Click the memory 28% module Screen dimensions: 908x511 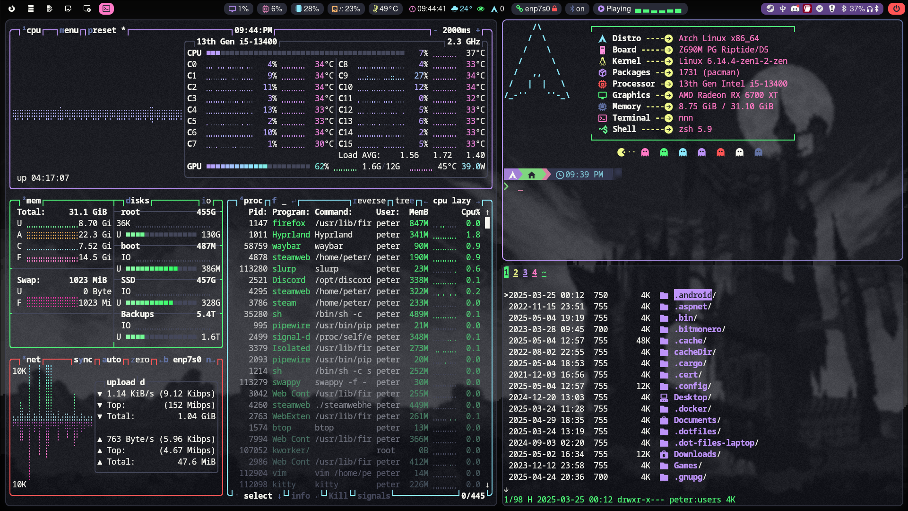[307, 9]
